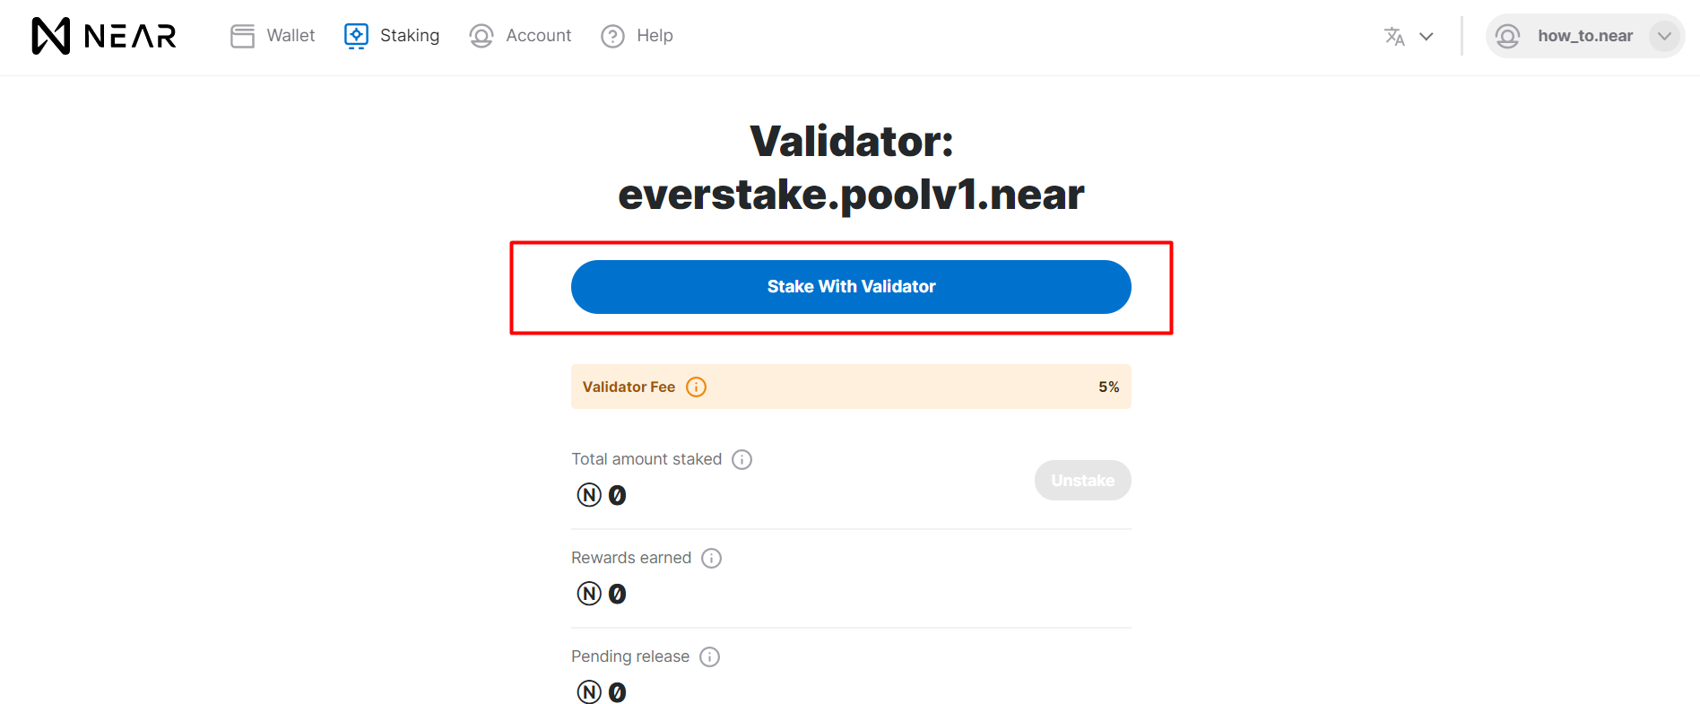Click the Account profile icon
The image size is (1700, 704).
tap(481, 36)
